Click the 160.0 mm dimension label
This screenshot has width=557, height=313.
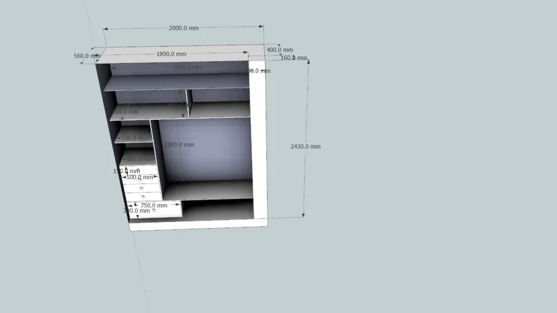click(294, 58)
